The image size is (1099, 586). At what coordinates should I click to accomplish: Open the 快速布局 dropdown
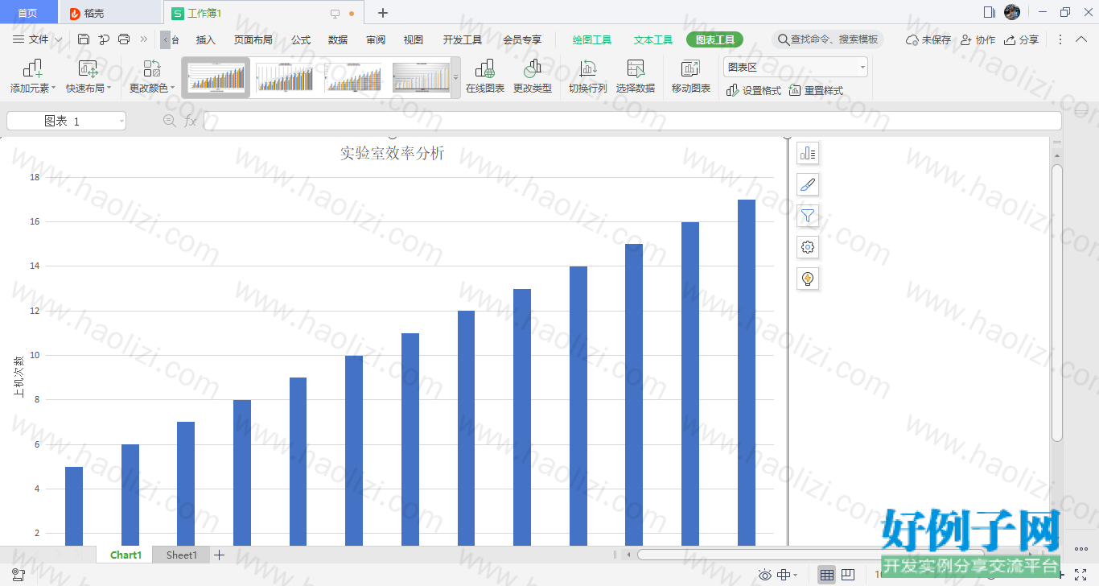pos(88,77)
